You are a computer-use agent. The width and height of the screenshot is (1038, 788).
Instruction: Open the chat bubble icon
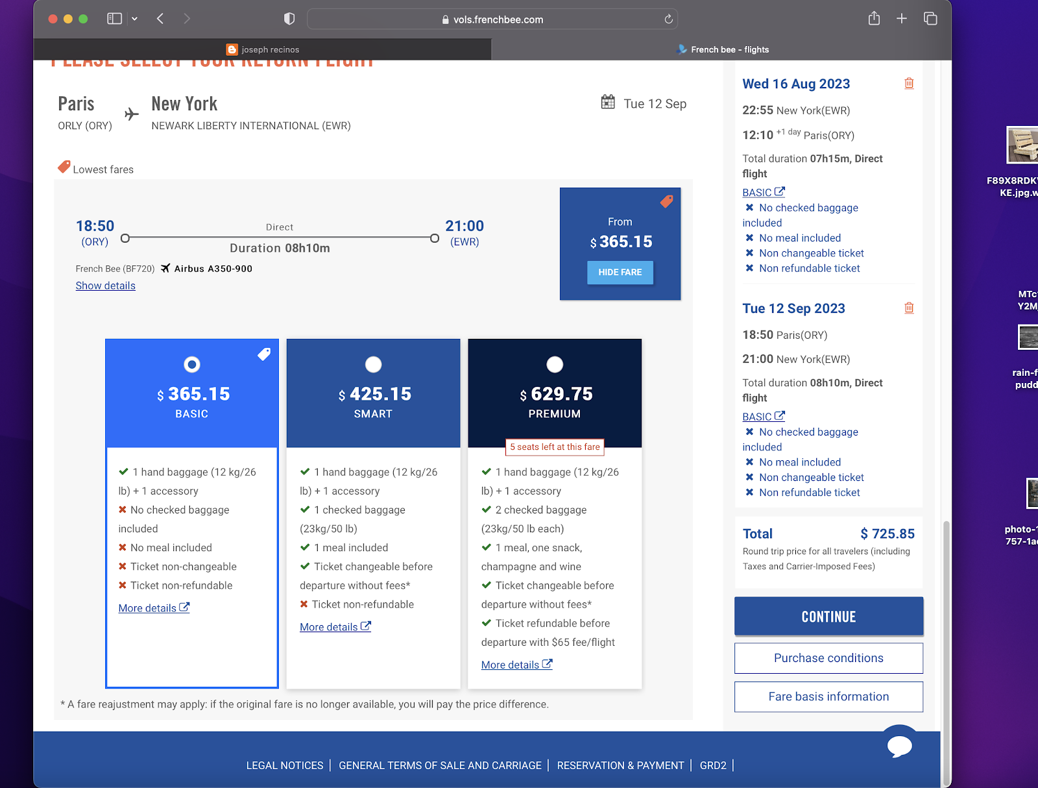[x=900, y=746]
